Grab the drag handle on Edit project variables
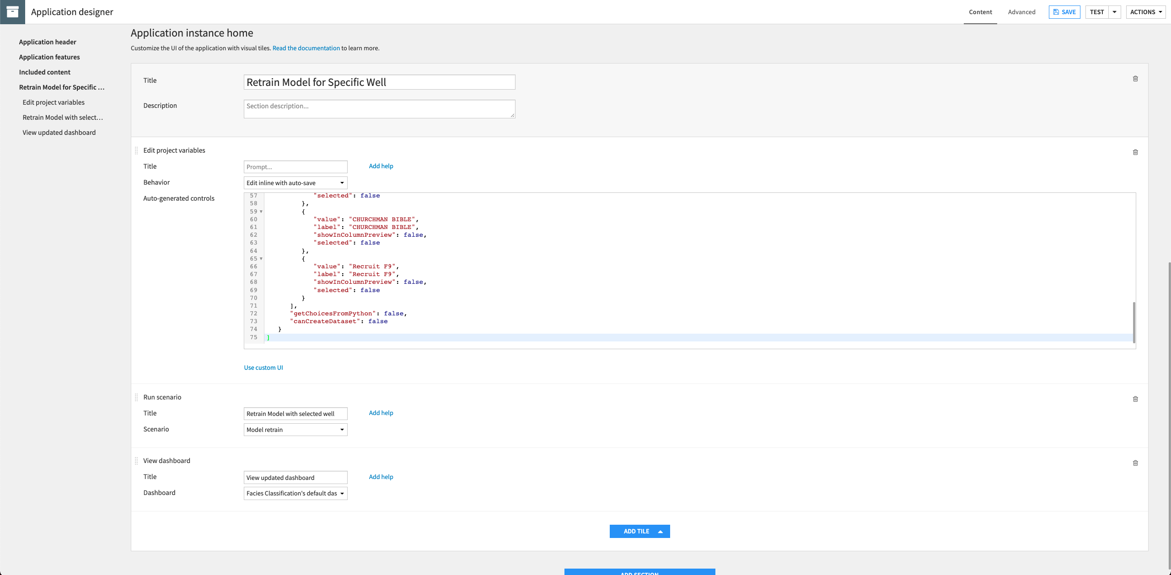1171x575 pixels. pyautogui.click(x=136, y=150)
